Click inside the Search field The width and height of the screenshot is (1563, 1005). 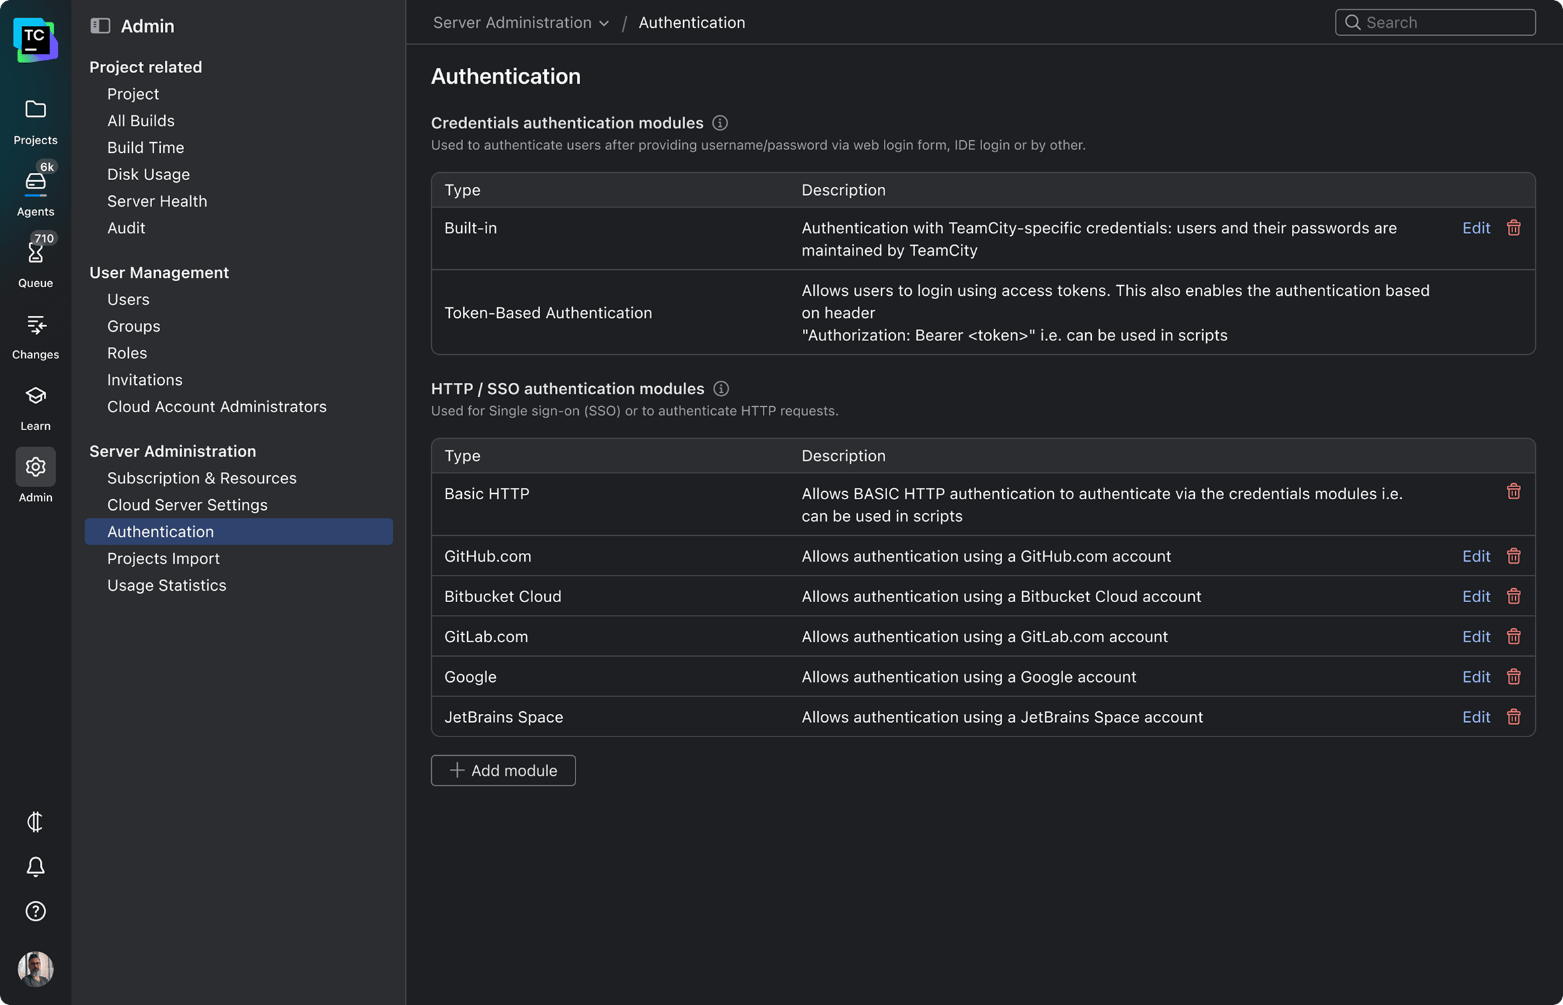pos(1435,22)
